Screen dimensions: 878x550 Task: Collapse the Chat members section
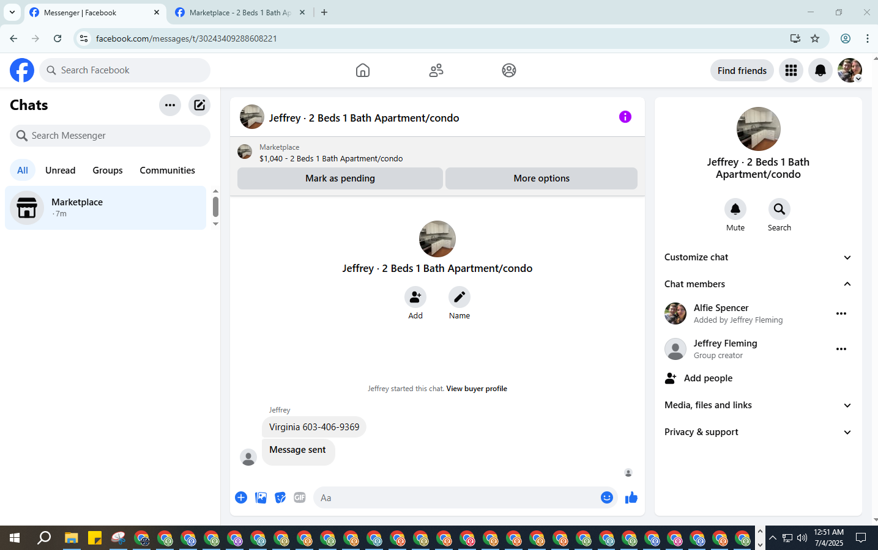(758, 284)
